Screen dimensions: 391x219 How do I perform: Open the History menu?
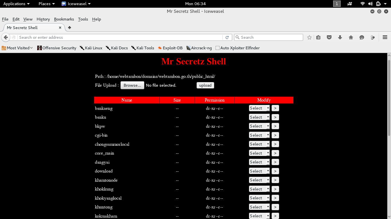(43, 19)
